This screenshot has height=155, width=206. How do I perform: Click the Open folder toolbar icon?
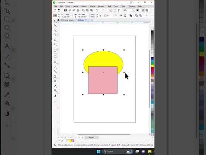pos(59,10)
